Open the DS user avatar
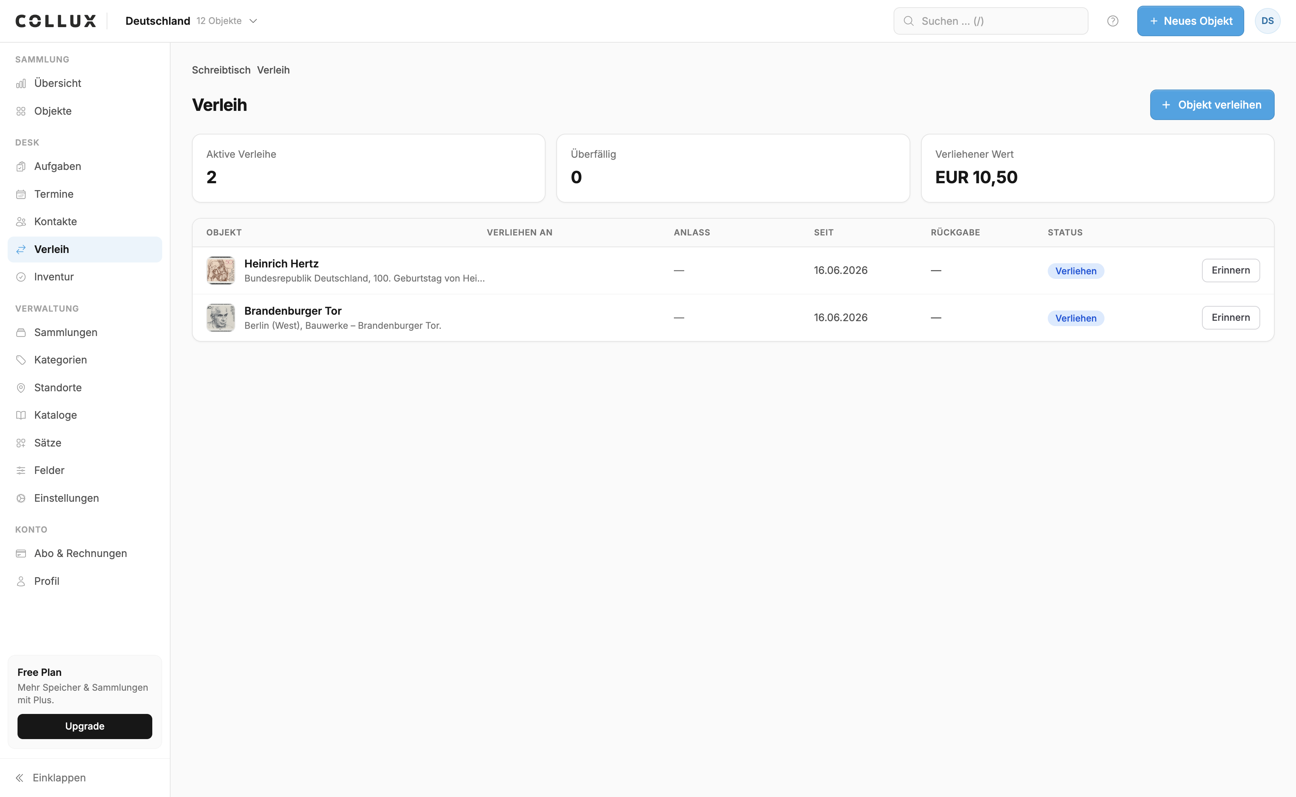This screenshot has width=1296, height=797. (x=1267, y=21)
